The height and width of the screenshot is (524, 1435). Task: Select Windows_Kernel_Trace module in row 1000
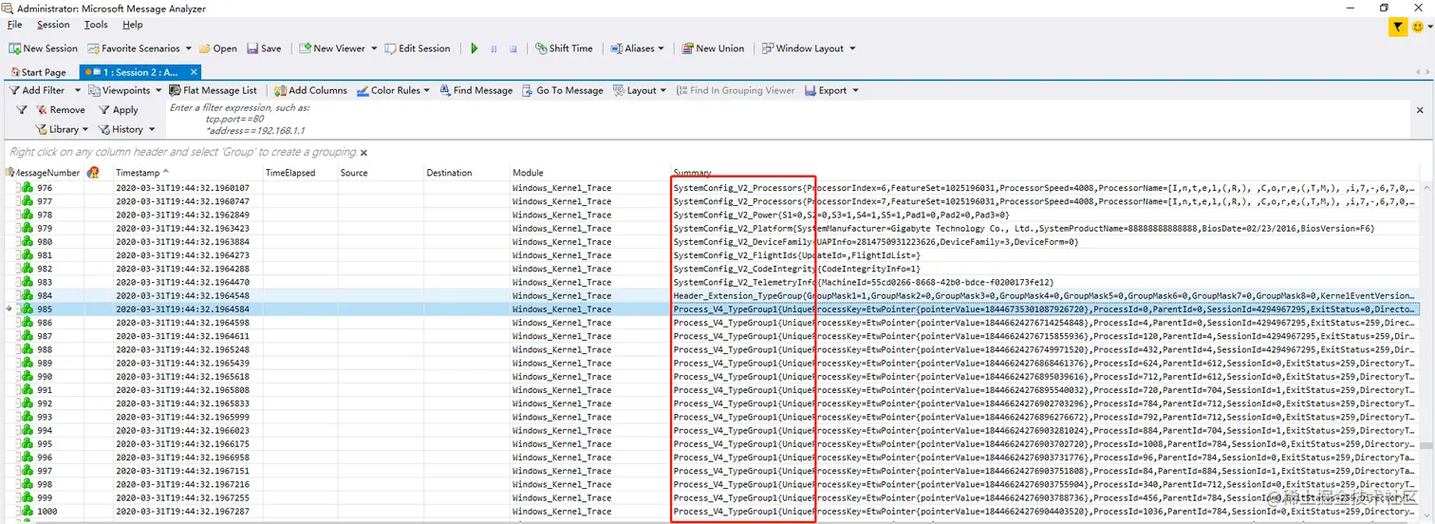[x=562, y=511]
